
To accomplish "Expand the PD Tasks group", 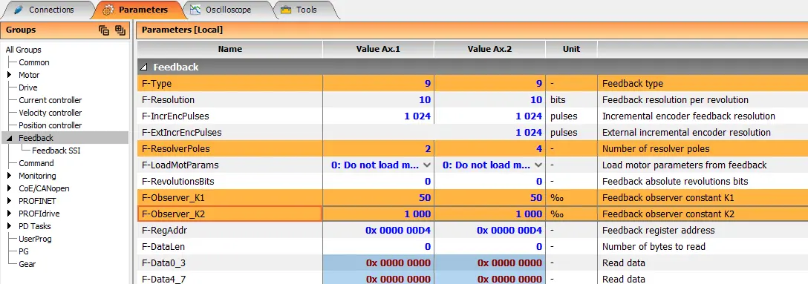I will pyautogui.click(x=9, y=226).
